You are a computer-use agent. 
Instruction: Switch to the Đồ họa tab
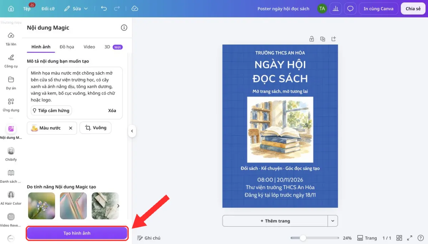pos(67,47)
